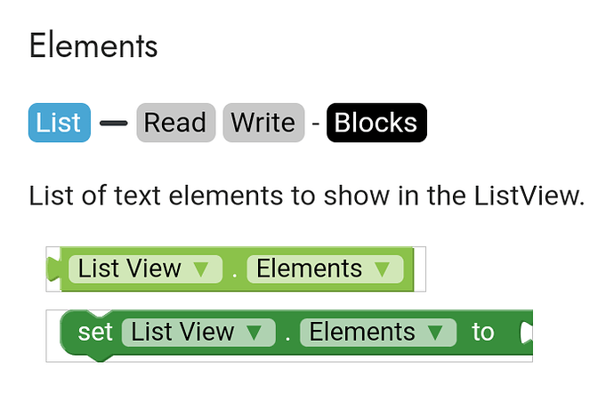Click the left notch of light green block
Viewport: 614px width, 402px height.
point(54,268)
